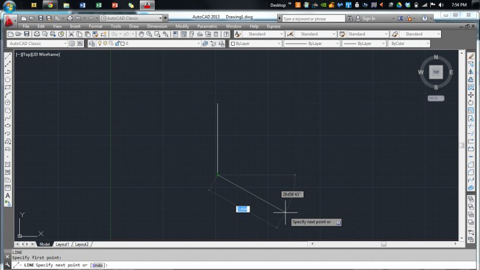The image size is (480, 270).
Task: Select the Copy objects modify tool
Action: coord(471,64)
